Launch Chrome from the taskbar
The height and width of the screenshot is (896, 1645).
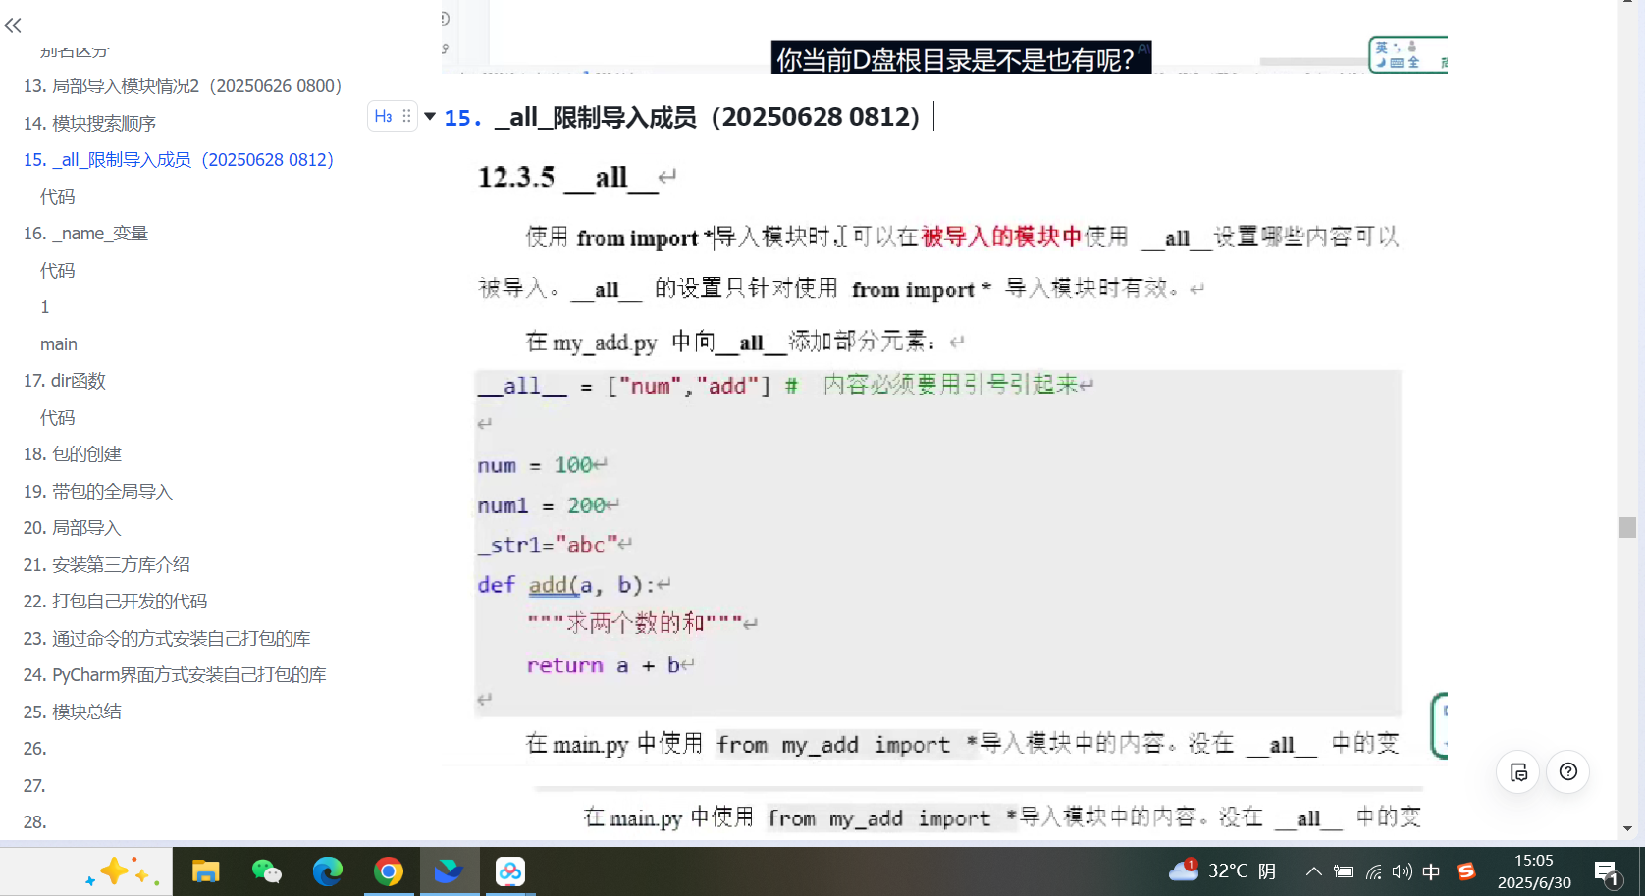coord(389,871)
